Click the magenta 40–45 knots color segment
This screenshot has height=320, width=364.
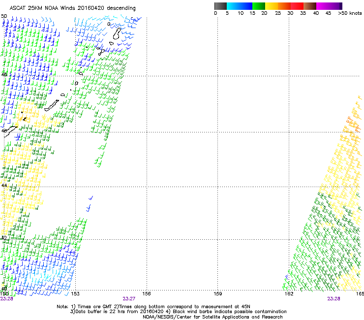click(323, 6)
